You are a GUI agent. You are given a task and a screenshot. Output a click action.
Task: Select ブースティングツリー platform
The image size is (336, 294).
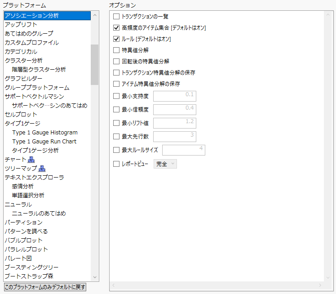(47, 267)
